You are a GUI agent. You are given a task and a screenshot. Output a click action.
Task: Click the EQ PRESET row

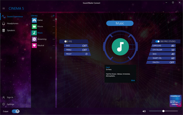pos(77,54)
